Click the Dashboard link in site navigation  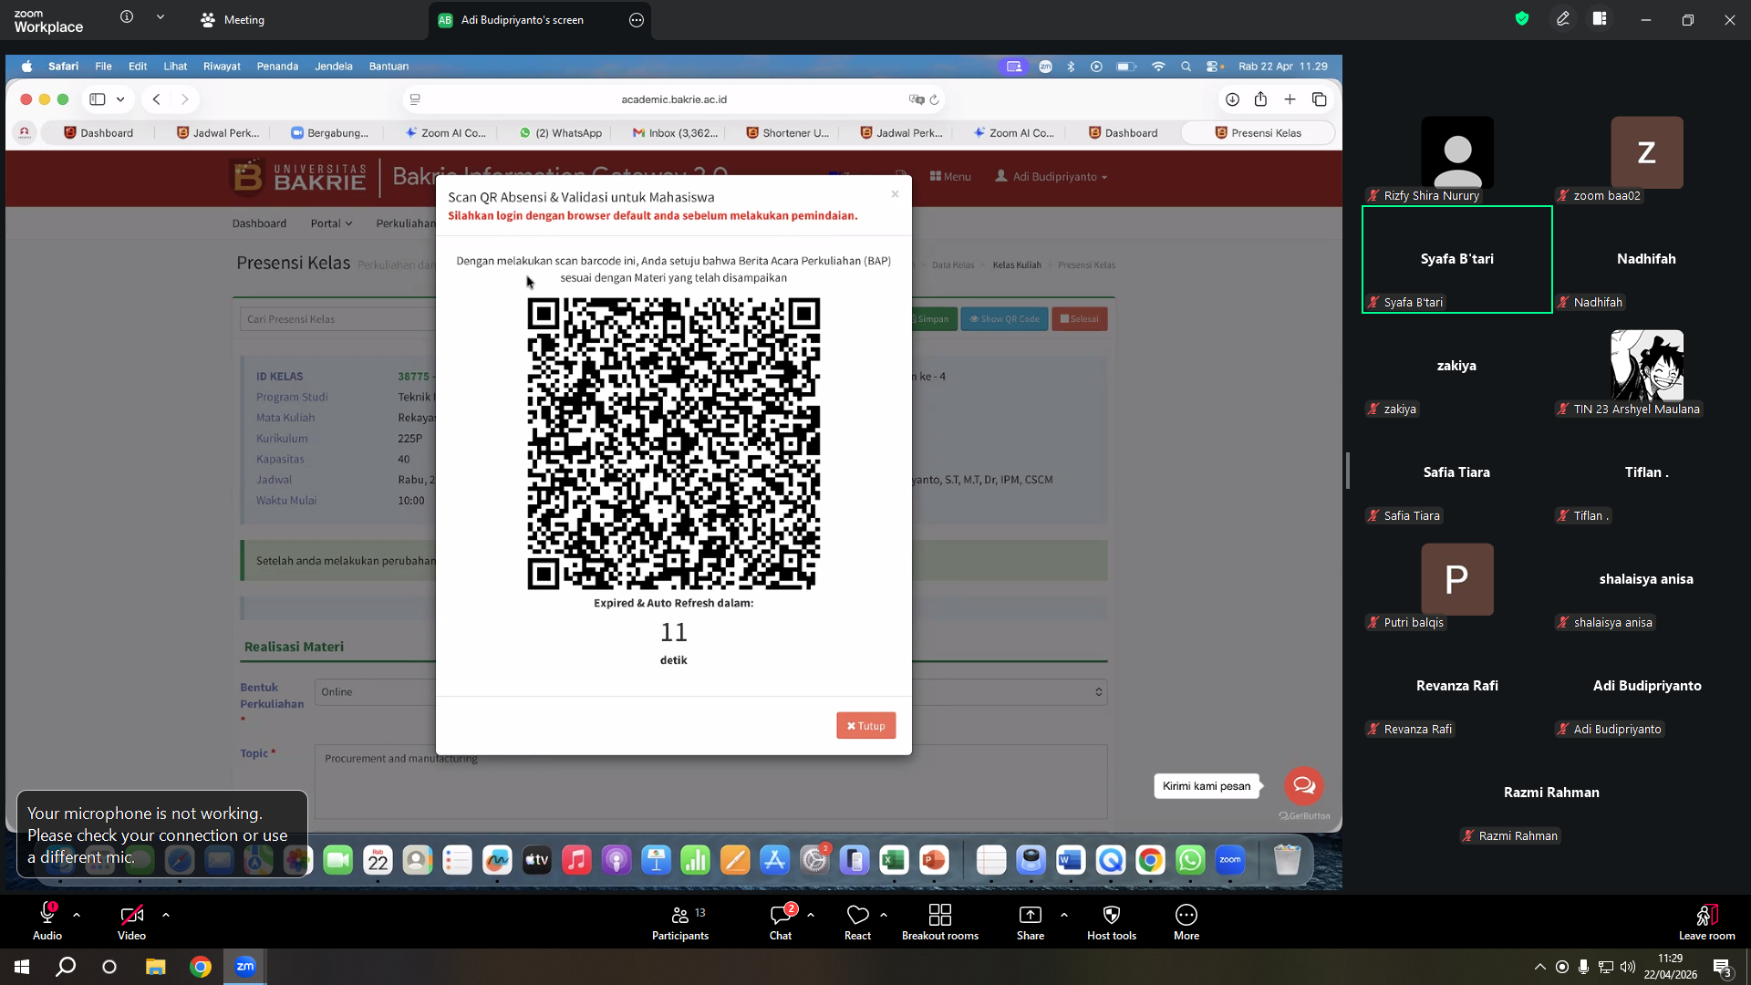click(x=259, y=223)
